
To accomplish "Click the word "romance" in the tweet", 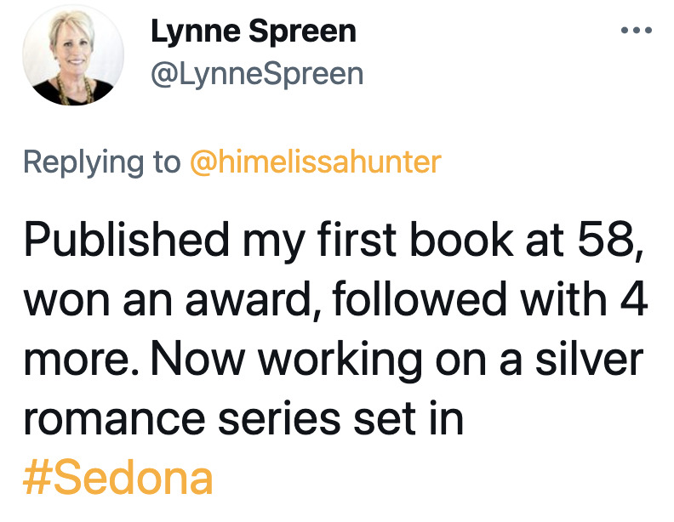I will pyautogui.click(x=114, y=420).
